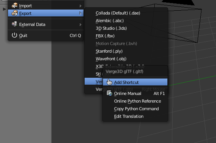The height and width of the screenshot is (143, 216).
Task: Click the External Data icon
Action: 15,24
